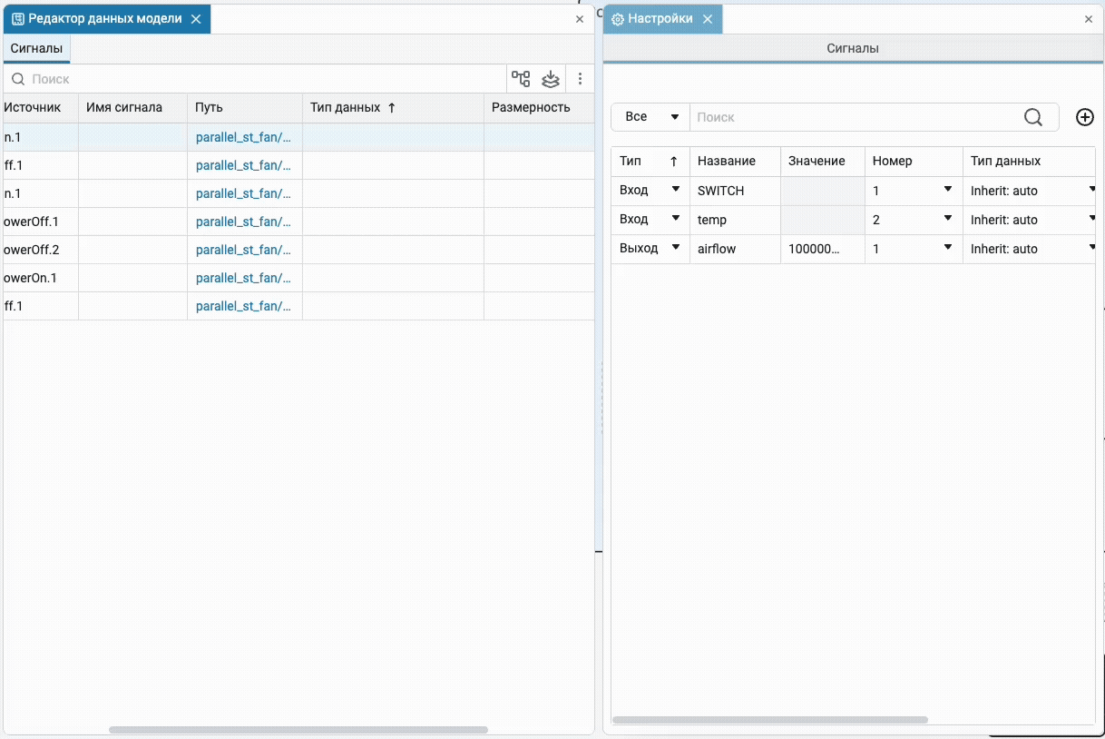Click the horizontal scrollbar in model editor
1105x739 pixels.
[x=298, y=730]
